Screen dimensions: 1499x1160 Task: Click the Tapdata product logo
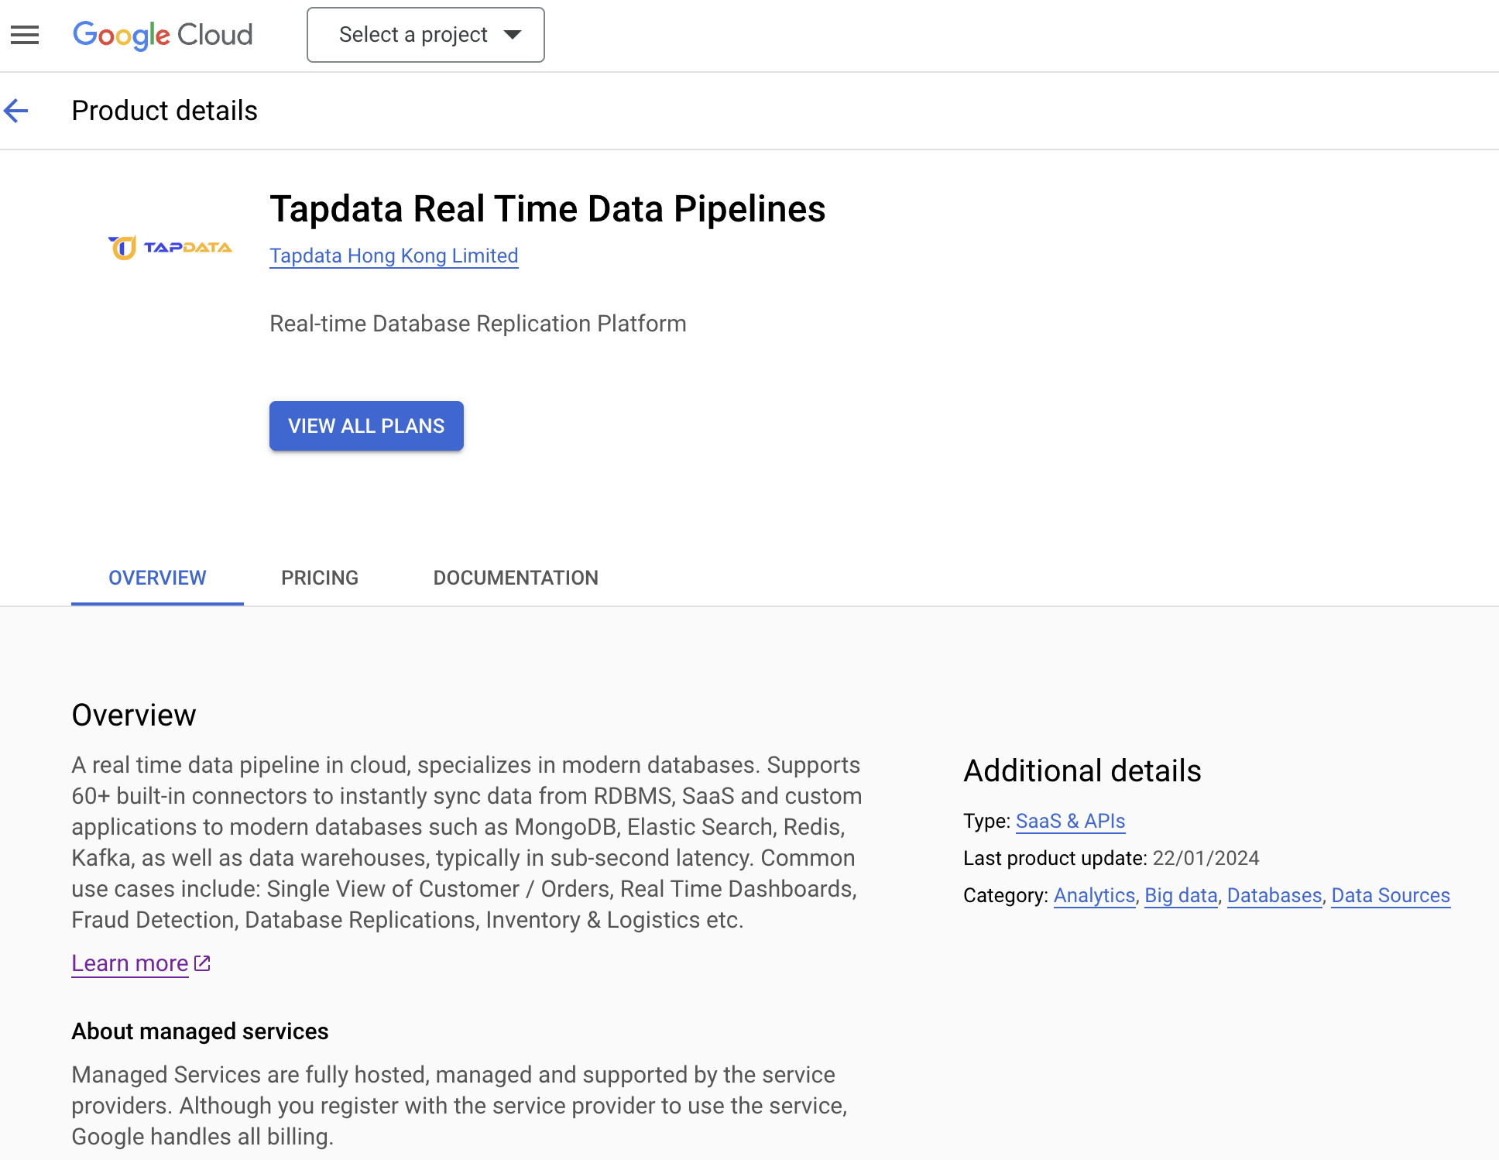170,248
